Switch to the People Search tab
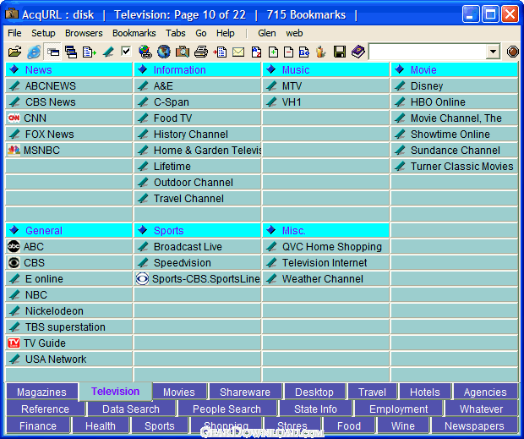The height and width of the screenshot is (439, 524). (x=227, y=409)
